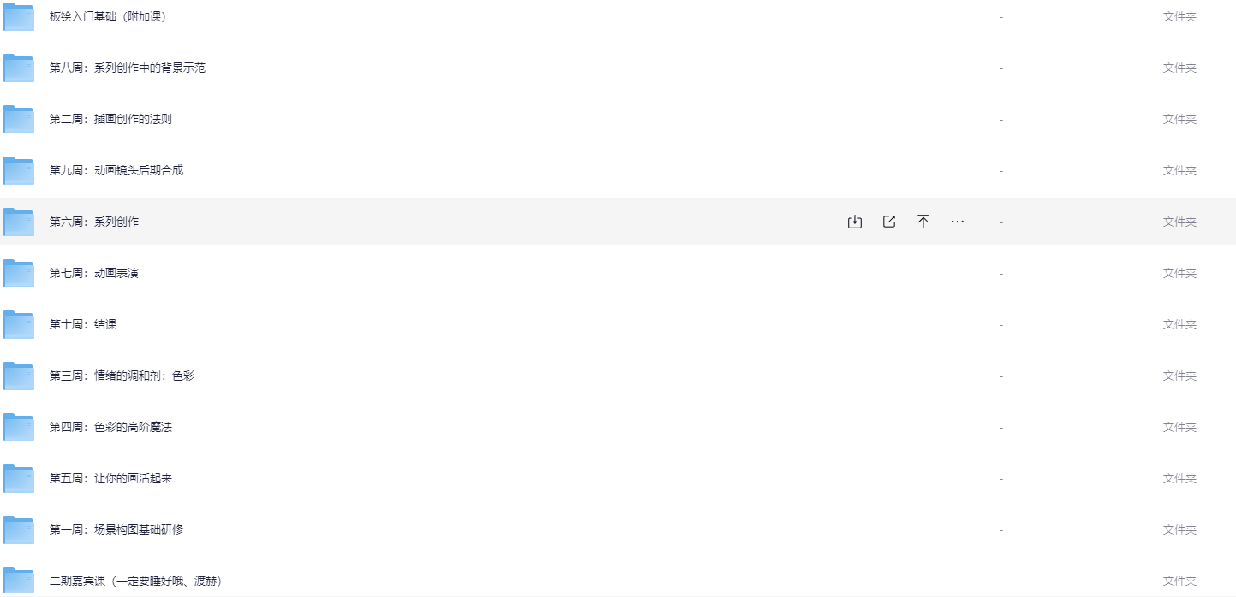Open folder 第七周：动画表演
Image resolution: width=1236 pixels, height=597 pixels.
[x=94, y=273]
